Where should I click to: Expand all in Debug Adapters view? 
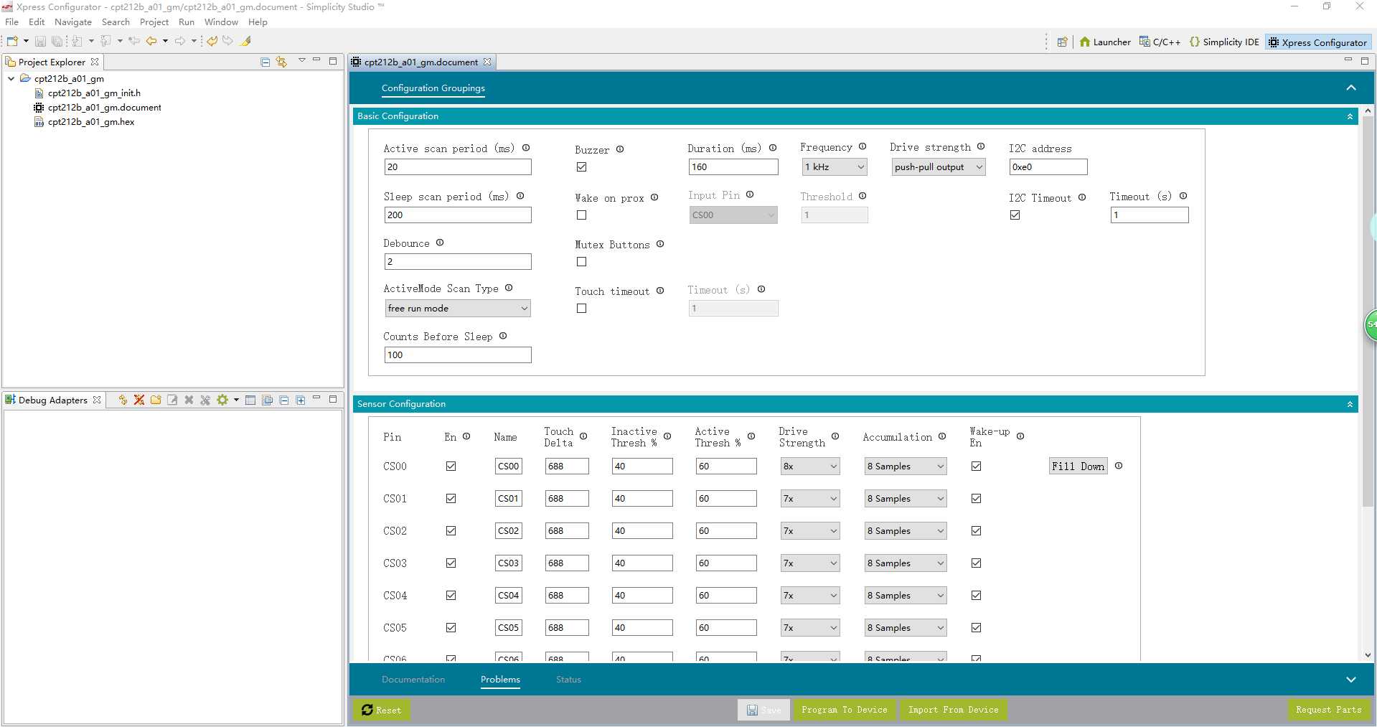(301, 400)
